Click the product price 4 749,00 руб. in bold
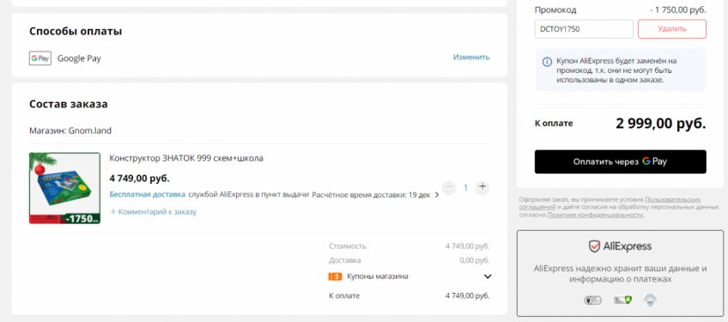Screen dimensions: 728x322 click(x=140, y=179)
